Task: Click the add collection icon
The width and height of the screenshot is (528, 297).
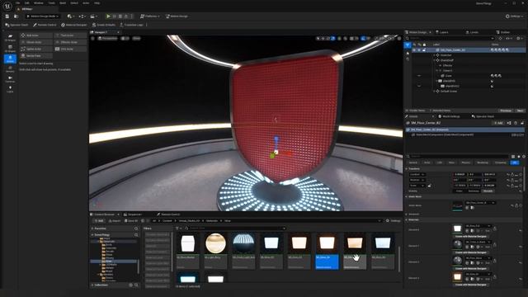Action: pyautogui.click(x=131, y=285)
